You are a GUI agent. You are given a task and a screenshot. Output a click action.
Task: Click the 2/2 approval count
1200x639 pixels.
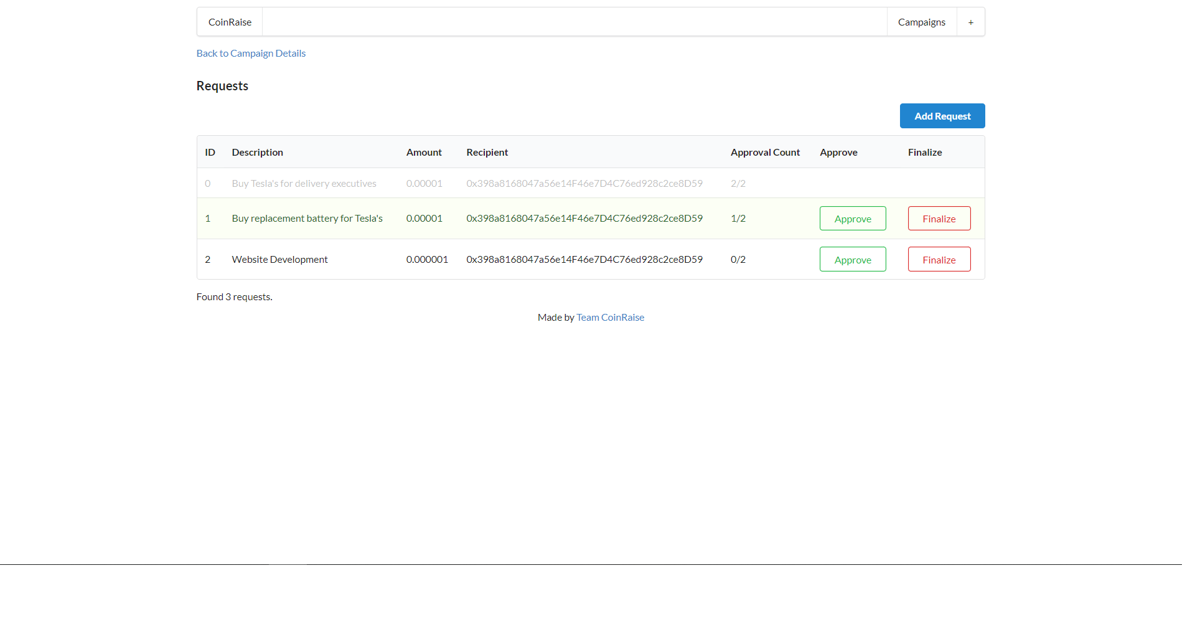coord(738,183)
